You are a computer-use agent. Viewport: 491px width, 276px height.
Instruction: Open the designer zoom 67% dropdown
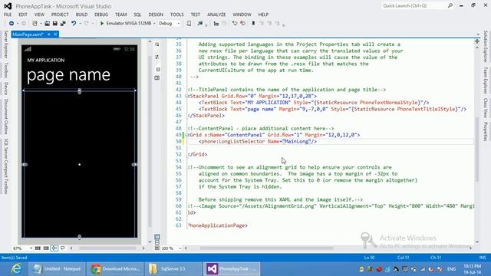tap(31, 248)
